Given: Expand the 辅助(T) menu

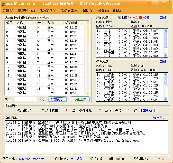Looking at the screenshot, I should [x=88, y=11].
